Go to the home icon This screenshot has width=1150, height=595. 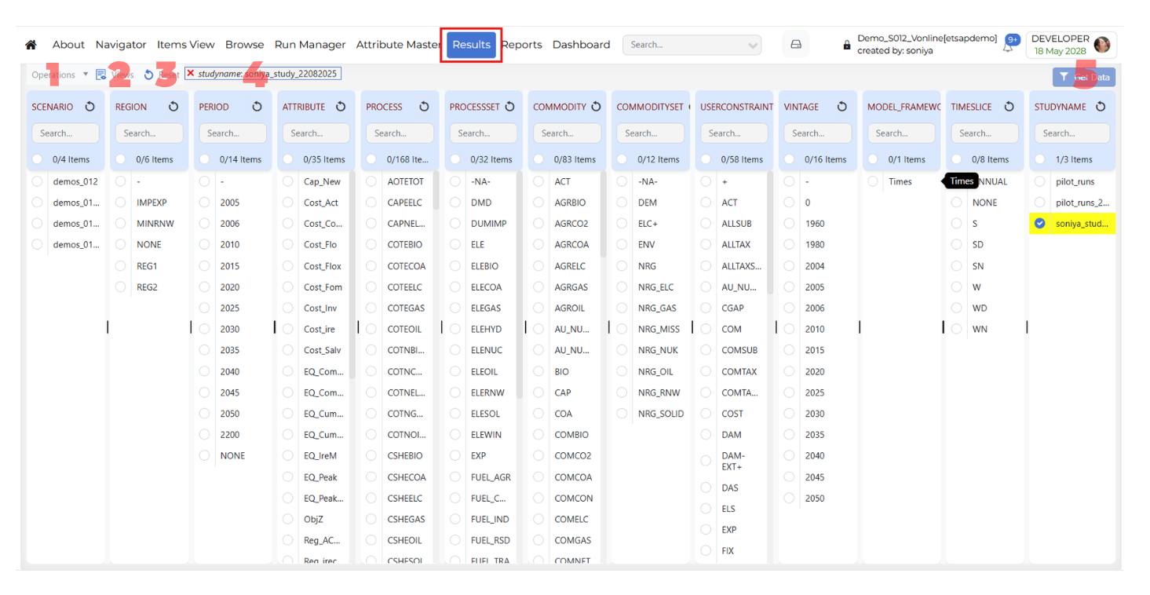pyautogui.click(x=31, y=45)
